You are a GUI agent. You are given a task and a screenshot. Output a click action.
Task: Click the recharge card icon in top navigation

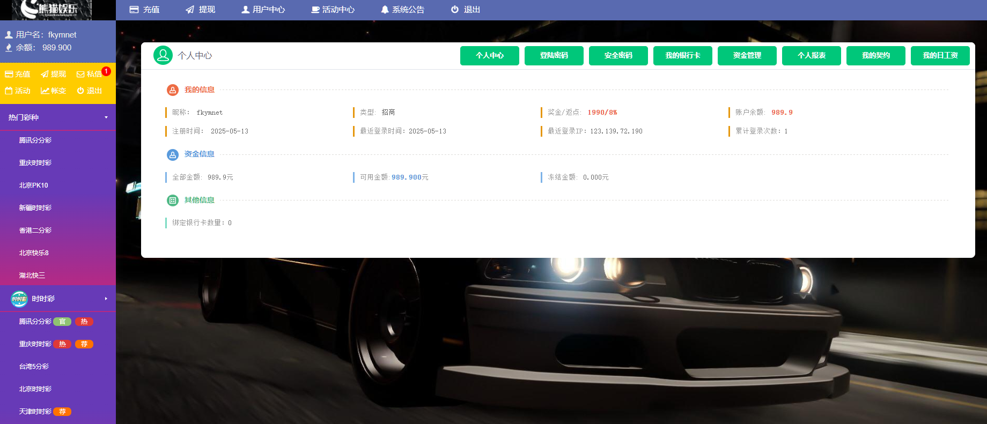(134, 10)
